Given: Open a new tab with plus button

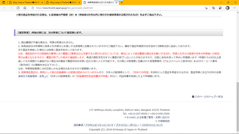Looking at the screenshot, I should (x=122, y=3).
